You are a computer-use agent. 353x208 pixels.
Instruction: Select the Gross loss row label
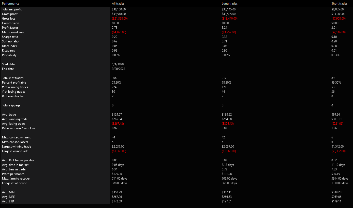(9, 19)
